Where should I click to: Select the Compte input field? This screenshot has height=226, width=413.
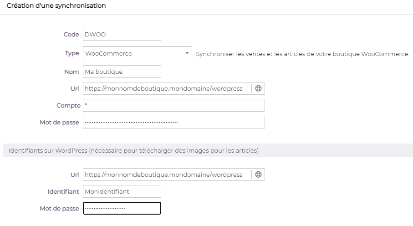173,105
